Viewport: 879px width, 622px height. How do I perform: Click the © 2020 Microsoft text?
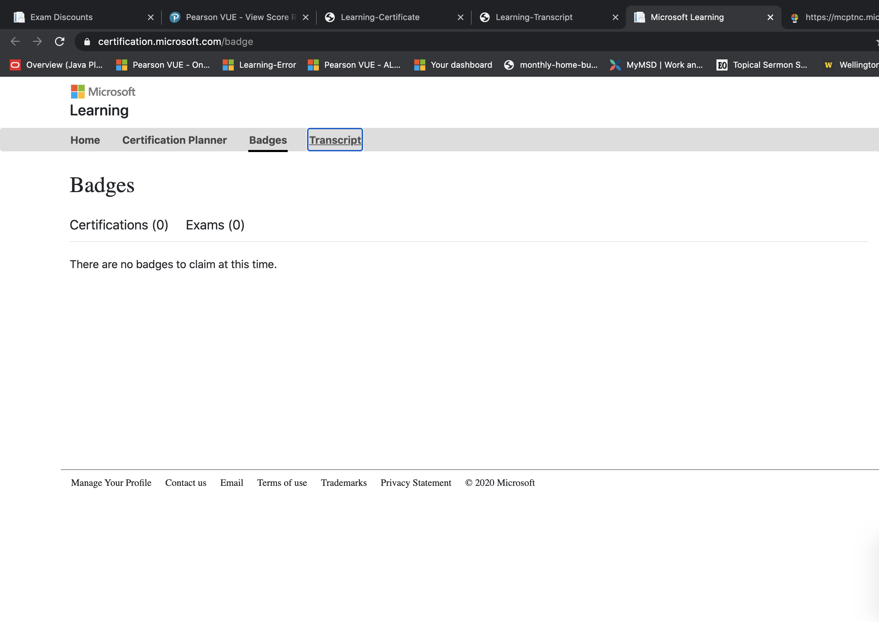(x=500, y=483)
